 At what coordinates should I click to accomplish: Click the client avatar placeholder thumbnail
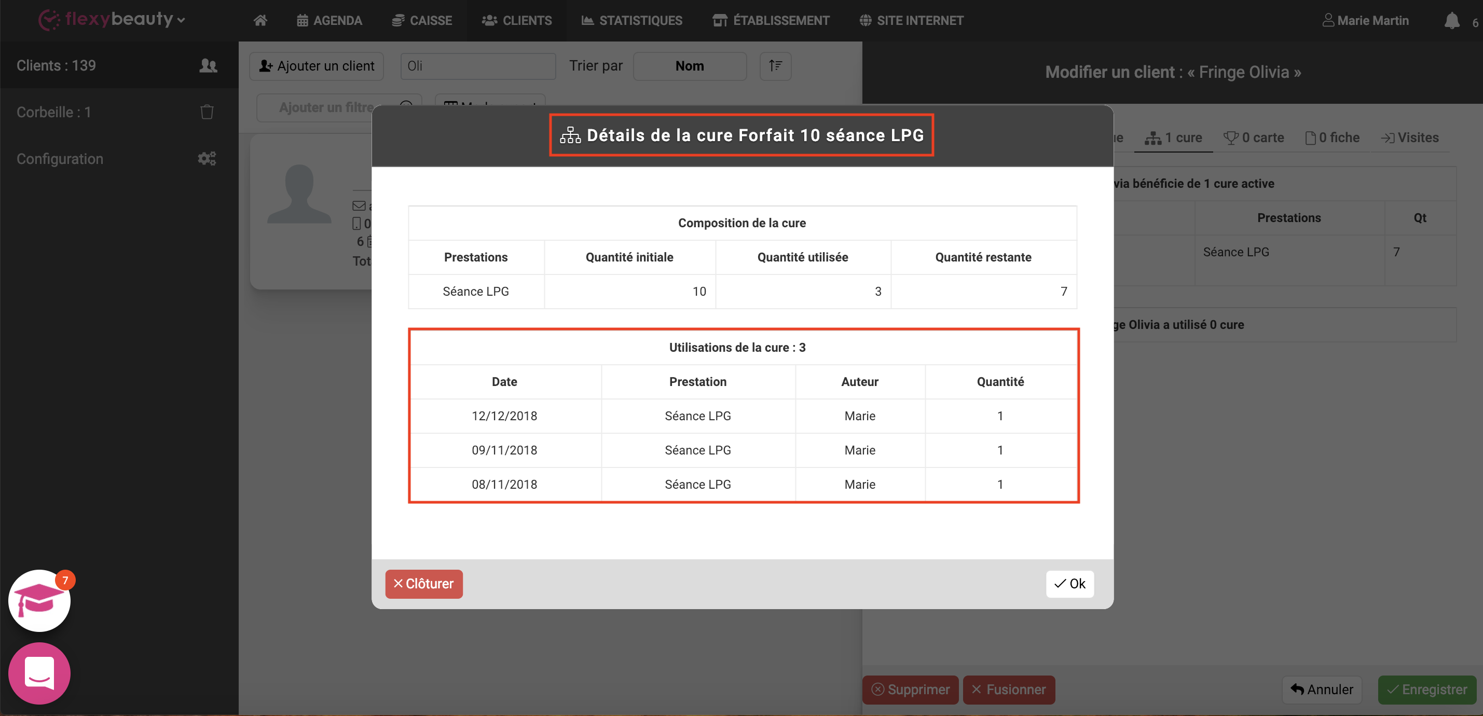[299, 194]
